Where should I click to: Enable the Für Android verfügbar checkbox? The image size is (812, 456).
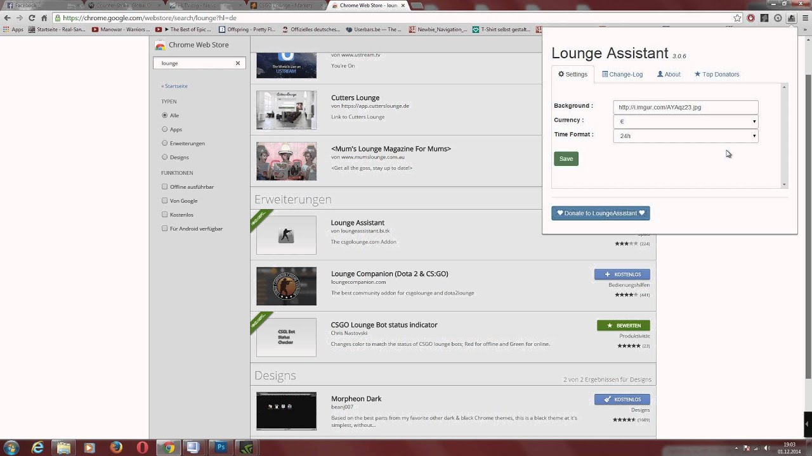pyautogui.click(x=164, y=229)
